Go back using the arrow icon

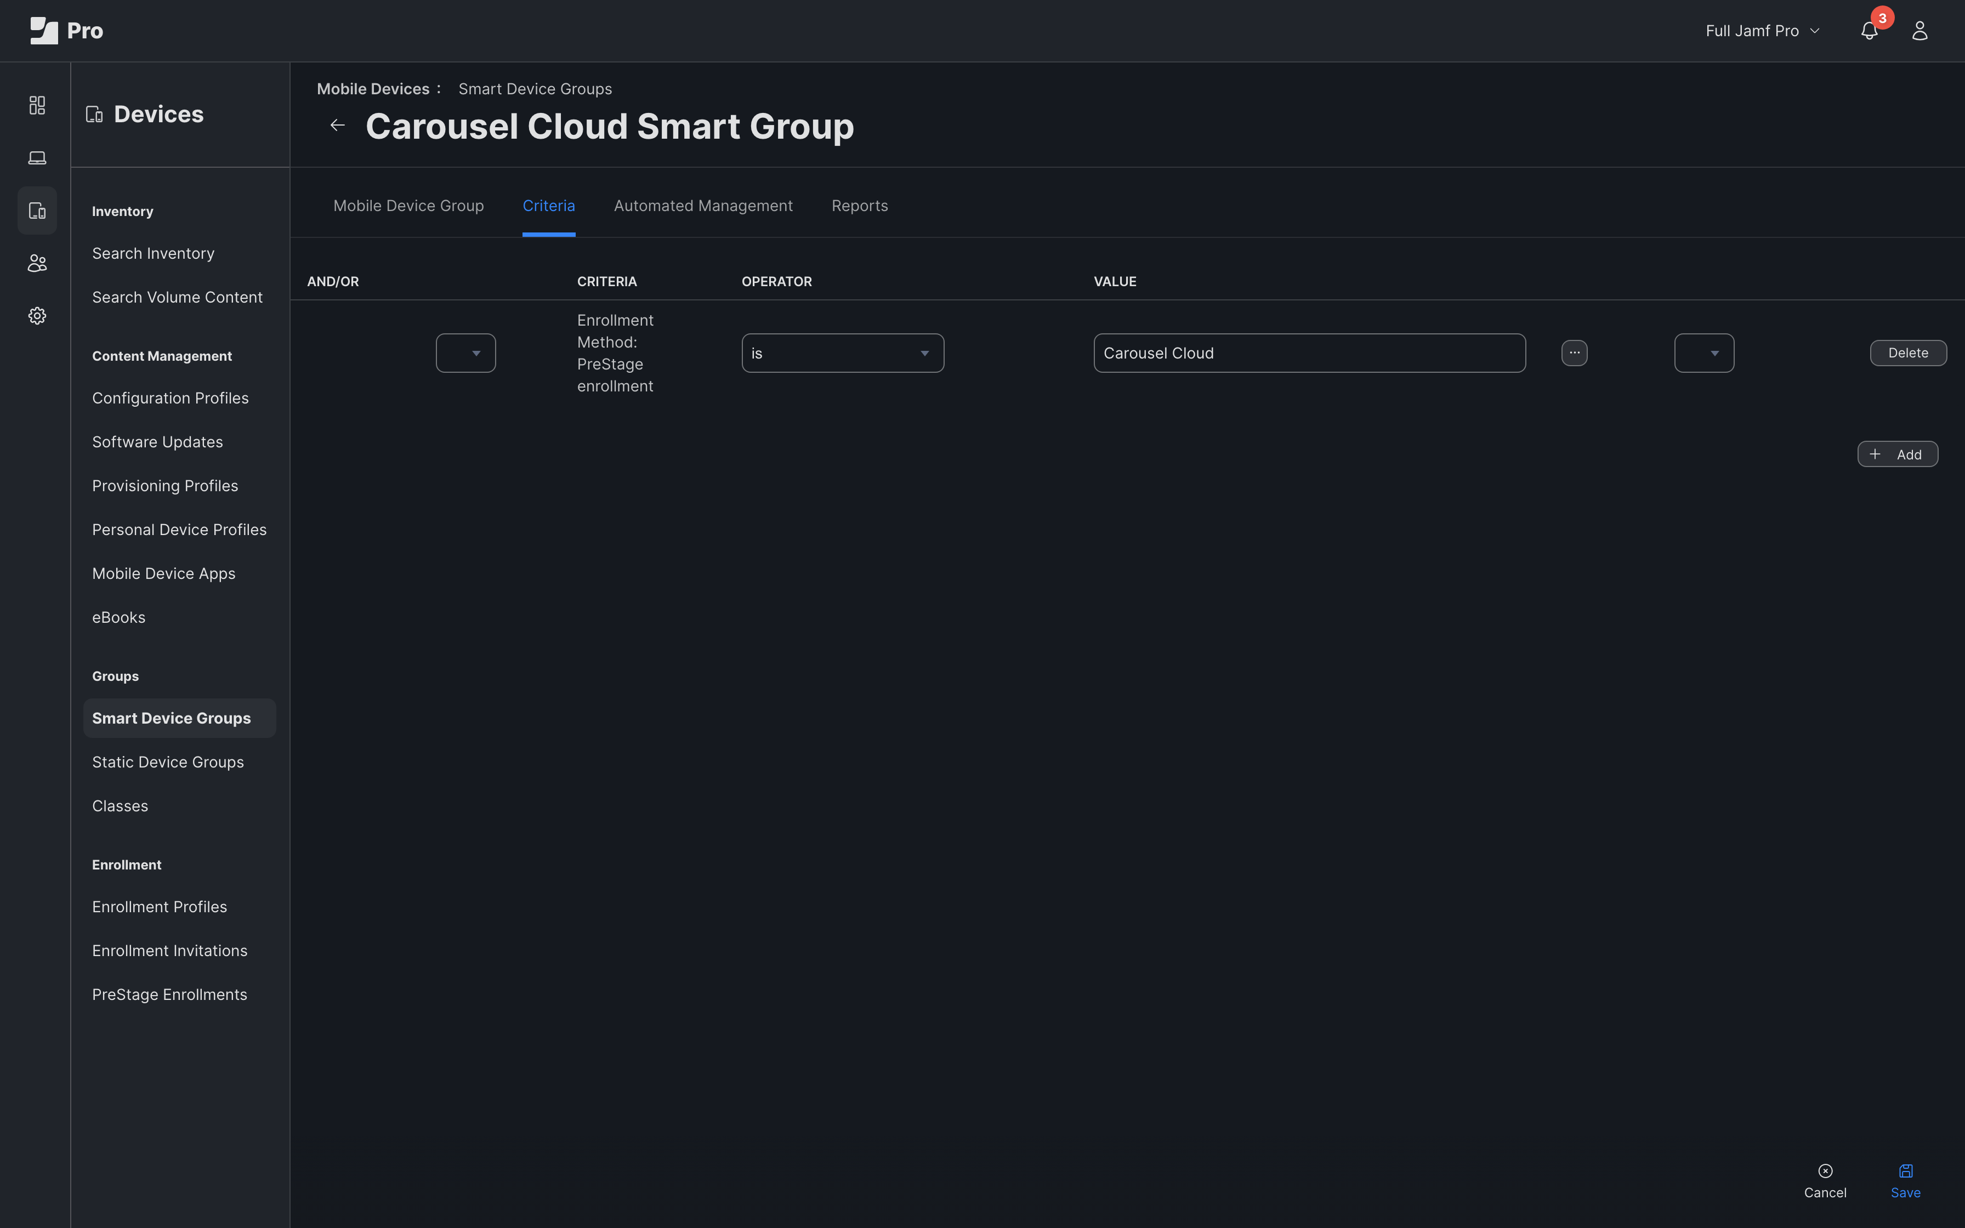tap(338, 125)
